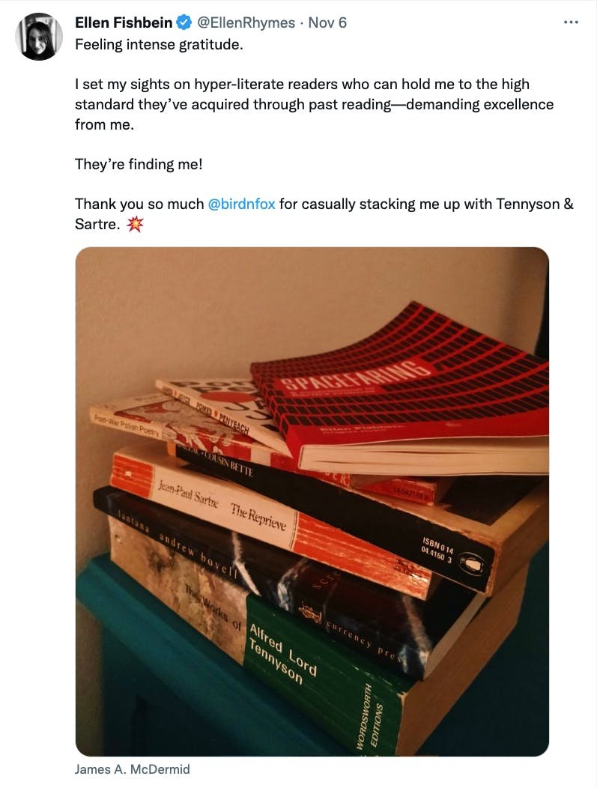Image resolution: width=597 pixels, height=788 pixels.
Task: Click Ellen Fishbein's profile avatar
Action: (39, 37)
